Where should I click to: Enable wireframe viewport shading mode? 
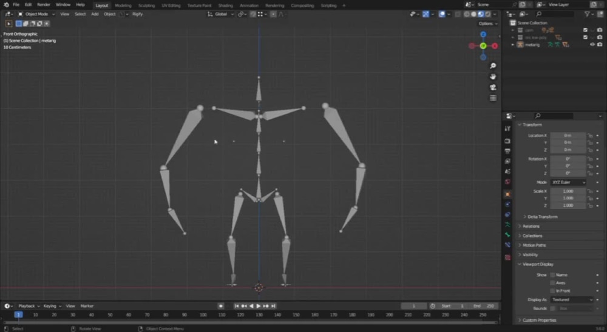(466, 15)
